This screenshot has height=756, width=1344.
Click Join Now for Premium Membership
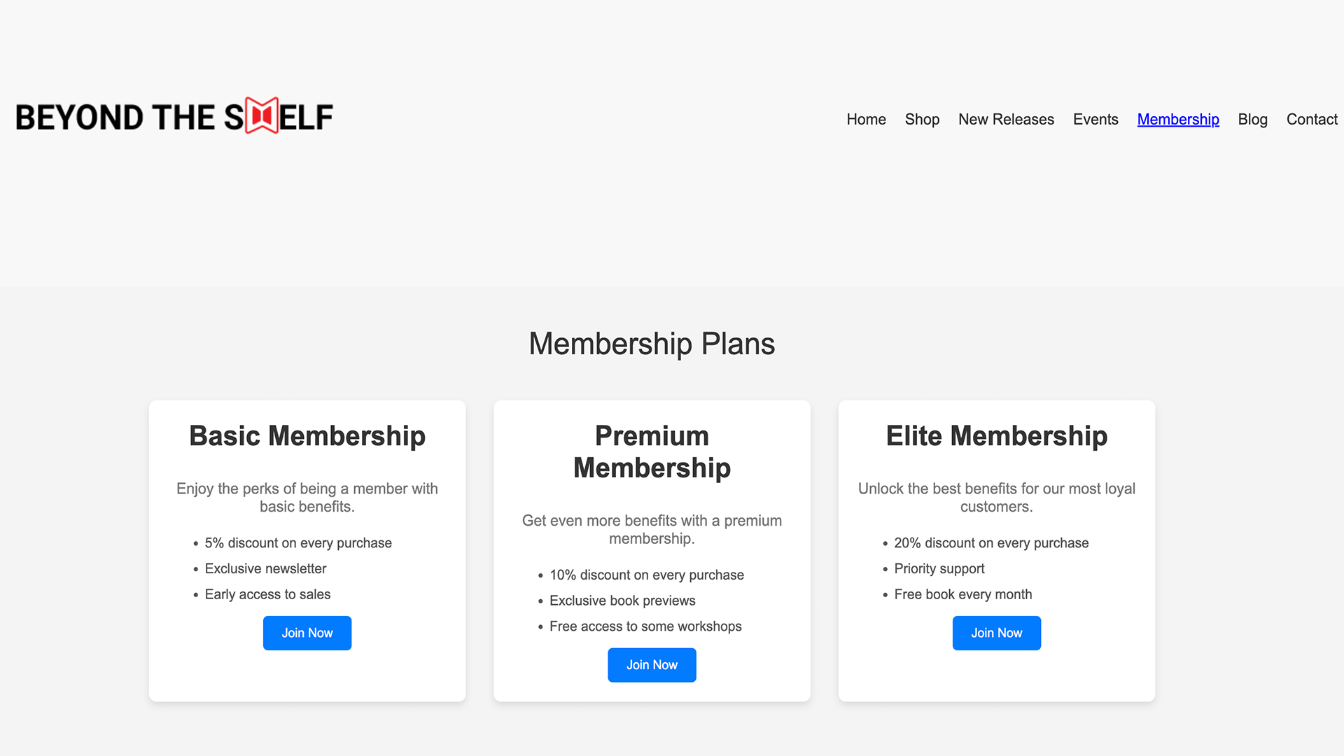[652, 665]
